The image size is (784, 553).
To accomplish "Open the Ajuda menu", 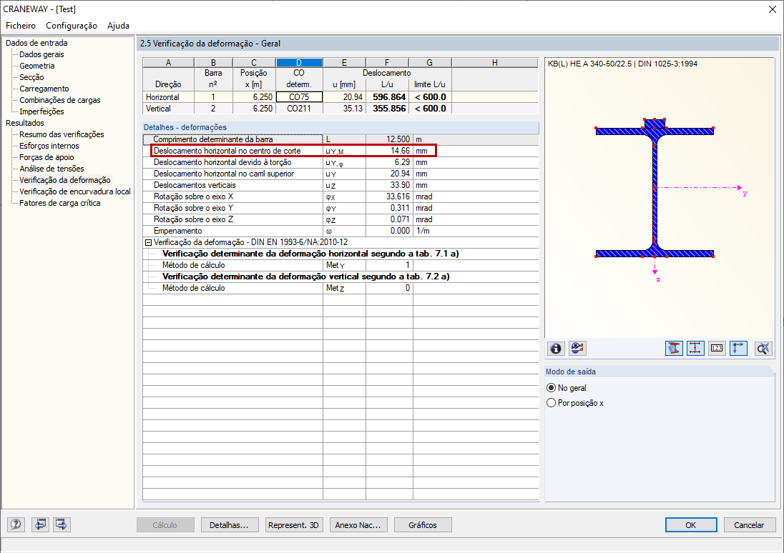I will point(119,26).
